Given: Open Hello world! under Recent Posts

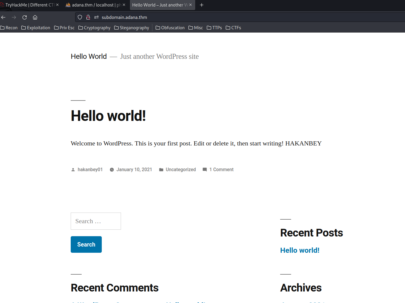Looking at the screenshot, I should coord(300,250).
